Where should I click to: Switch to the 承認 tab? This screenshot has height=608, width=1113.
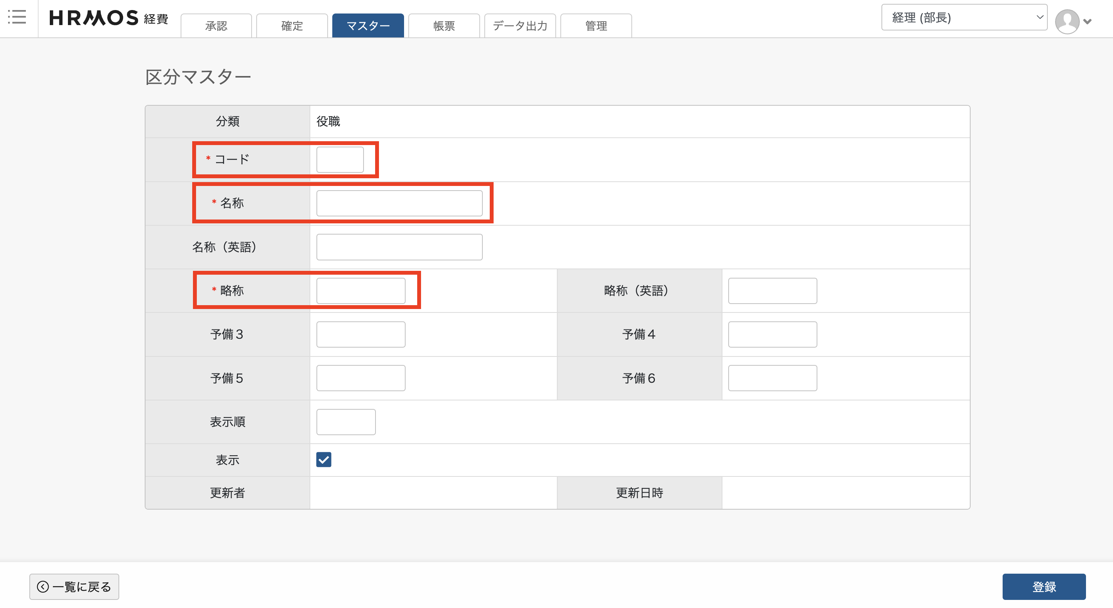[216, 26]
